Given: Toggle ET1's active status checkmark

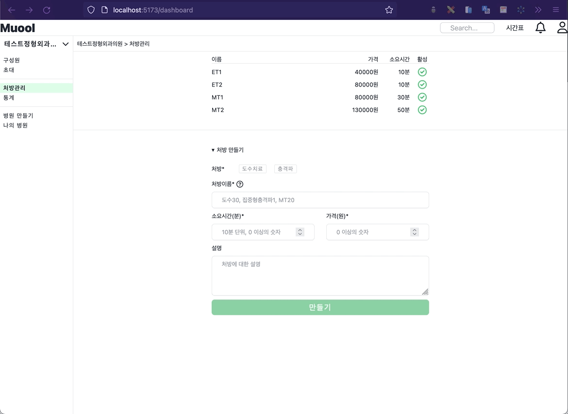Looking at the screenshot, I should 422,71.
